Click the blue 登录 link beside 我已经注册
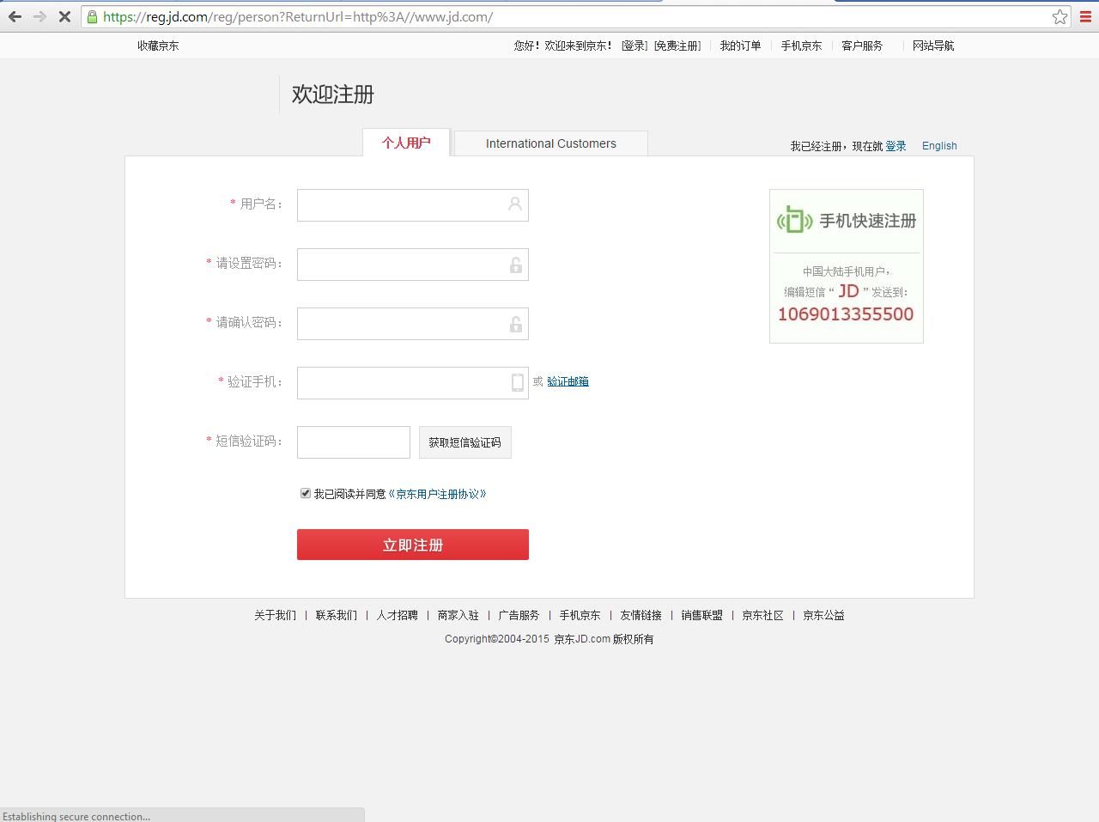Screen dimensions: 1099x822 tap(896, 146)
